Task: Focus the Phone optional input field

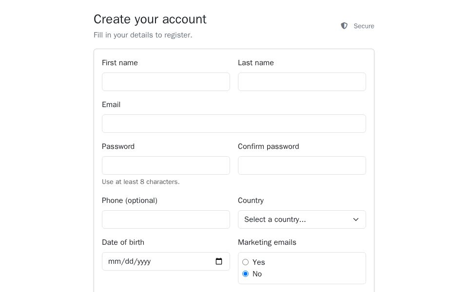Action: pos(166,219)
